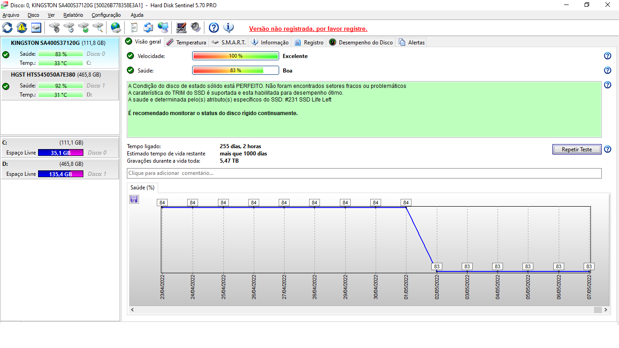Click the 84 data label at 01/05/2022

(406, 203)
